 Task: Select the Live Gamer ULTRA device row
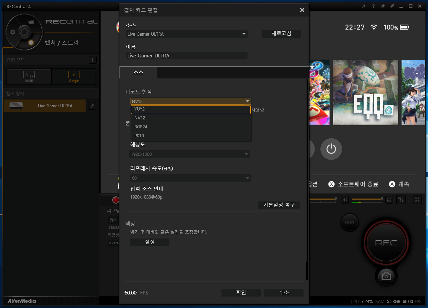tap(45, 106)
